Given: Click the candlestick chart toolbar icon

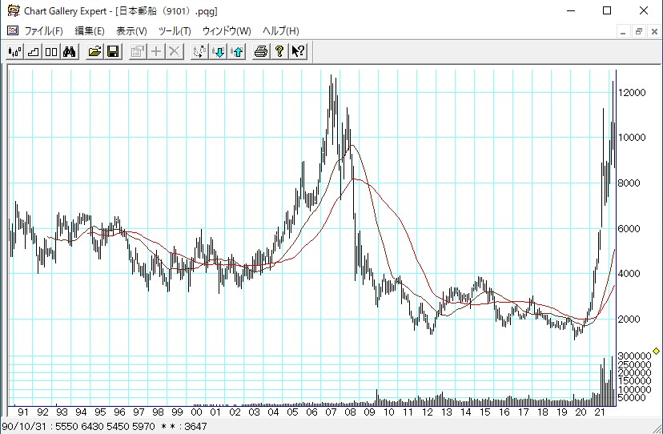Looking at the screenshot, I should (14, 52).
